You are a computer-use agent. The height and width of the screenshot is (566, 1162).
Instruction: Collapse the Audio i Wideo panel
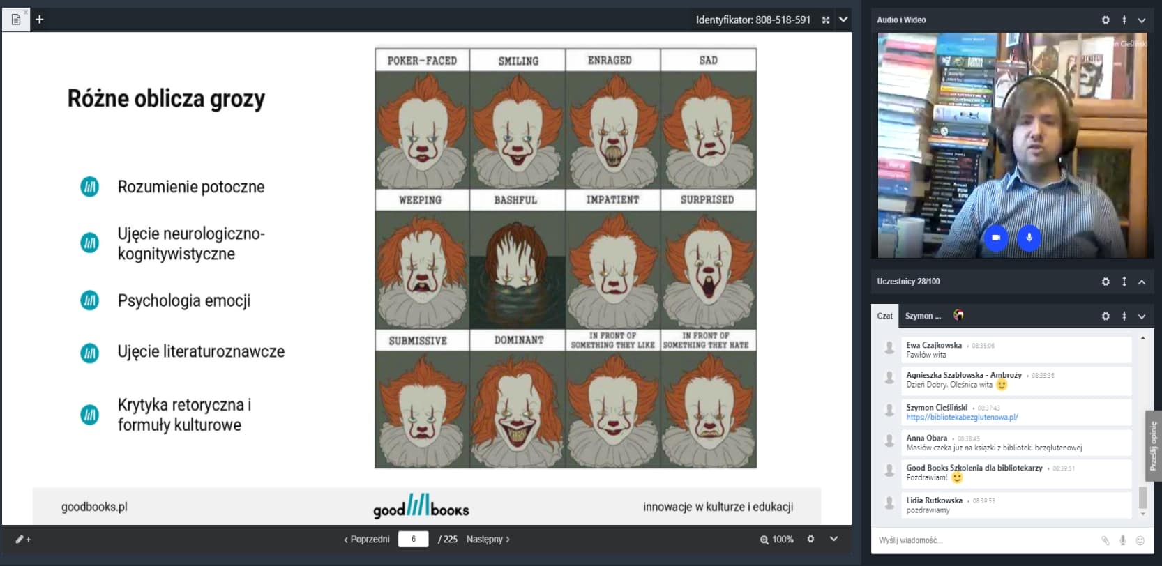click(1142, 20)
